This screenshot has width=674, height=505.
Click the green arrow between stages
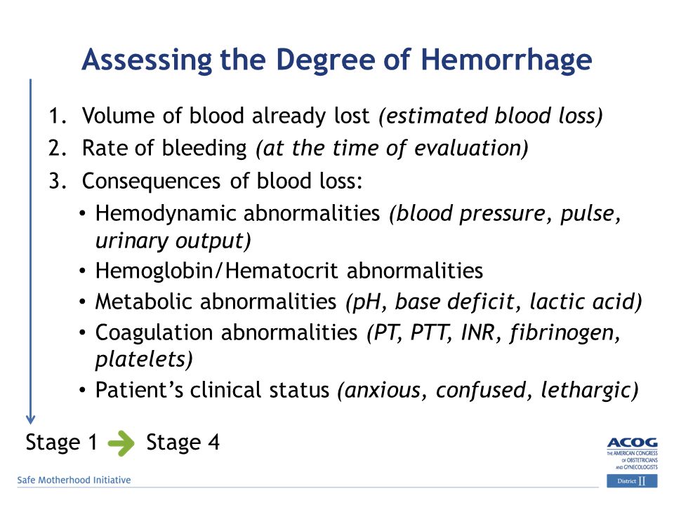[121, 443]
